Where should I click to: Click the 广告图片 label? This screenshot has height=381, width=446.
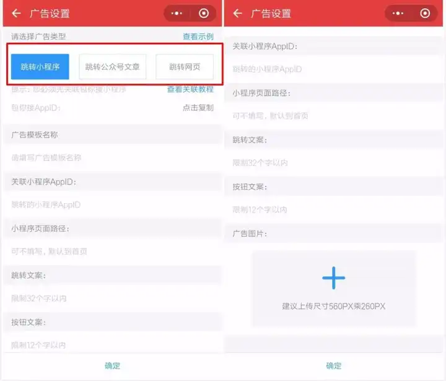pyautogui.click(x=250, y=234)
